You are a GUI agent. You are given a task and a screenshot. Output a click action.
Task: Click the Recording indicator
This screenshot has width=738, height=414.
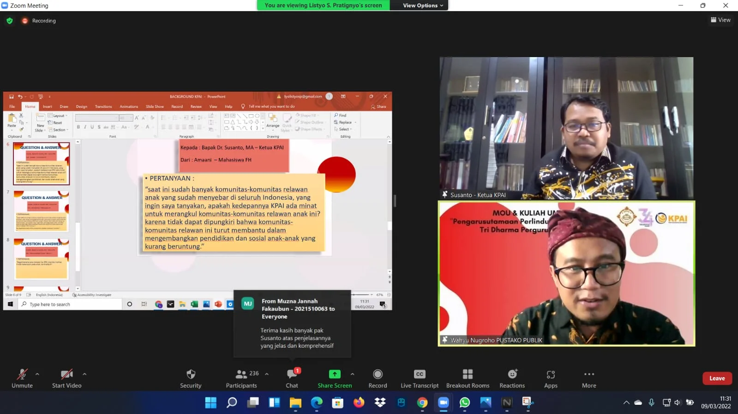39,21
